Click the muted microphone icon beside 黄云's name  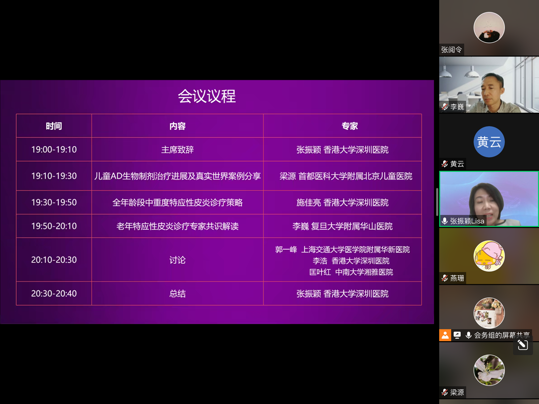445,164
